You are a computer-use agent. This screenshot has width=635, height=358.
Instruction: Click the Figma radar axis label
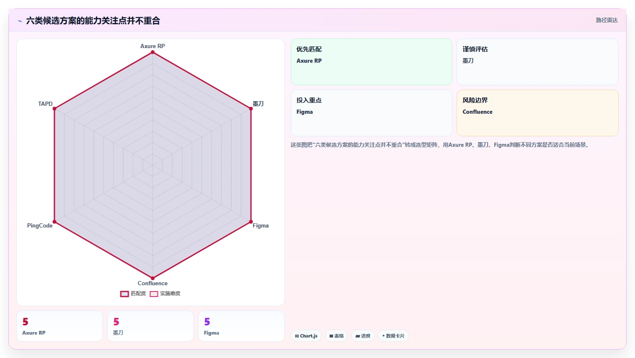pyautogui.click(x=261, y=225)
